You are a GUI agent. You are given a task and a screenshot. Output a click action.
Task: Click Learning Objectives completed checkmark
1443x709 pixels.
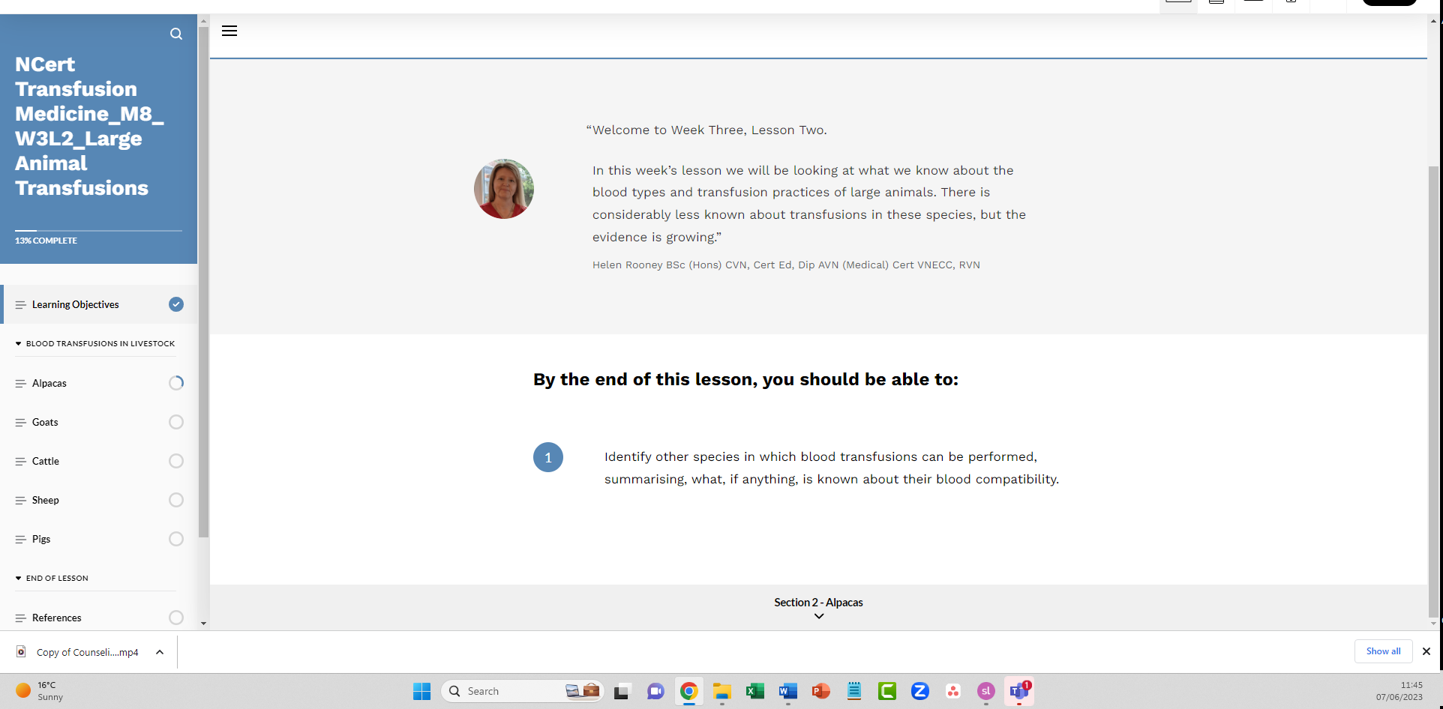pyautogui.click(x=176, y=304)
